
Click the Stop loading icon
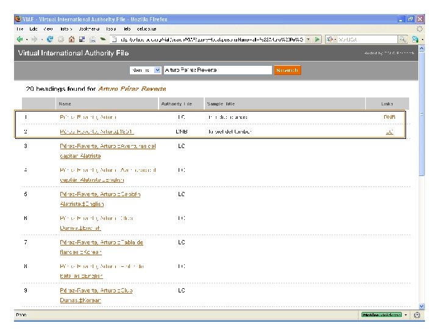61,40
